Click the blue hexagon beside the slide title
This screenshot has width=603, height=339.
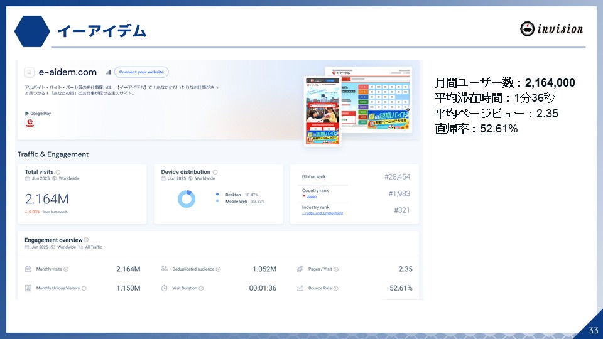32,31
